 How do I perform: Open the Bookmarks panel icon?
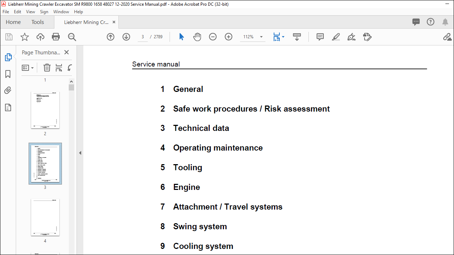click(8, 74)
